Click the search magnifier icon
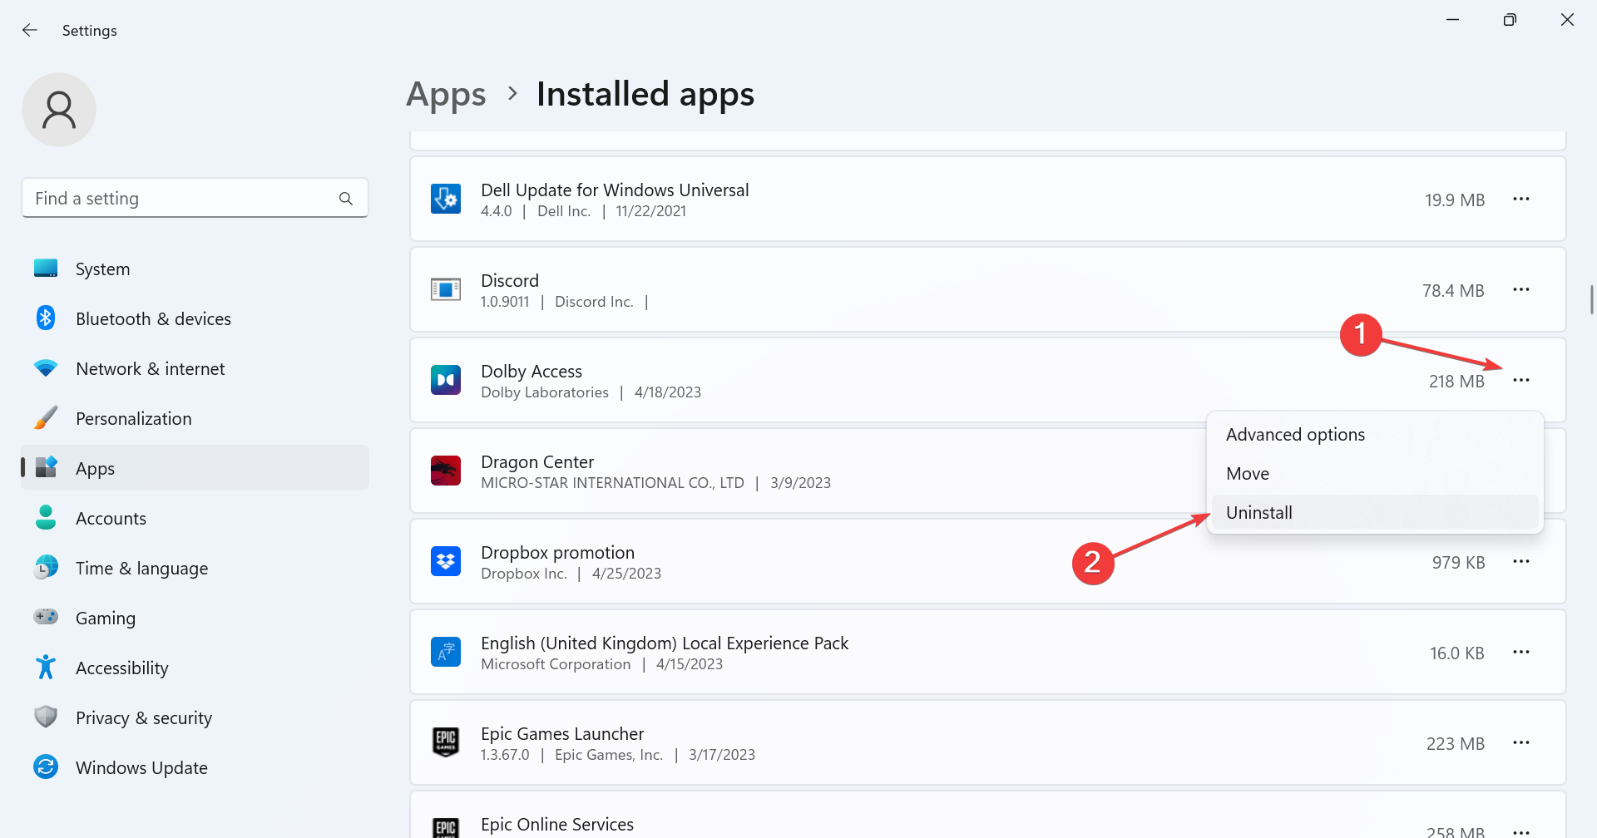Screen dimensions: 1597x838 (346, 199)
